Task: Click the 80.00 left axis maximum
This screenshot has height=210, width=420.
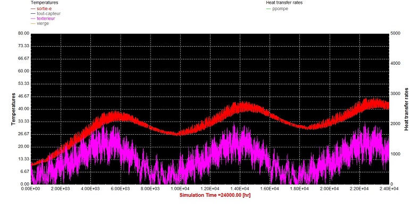Action: click(23, 33)
